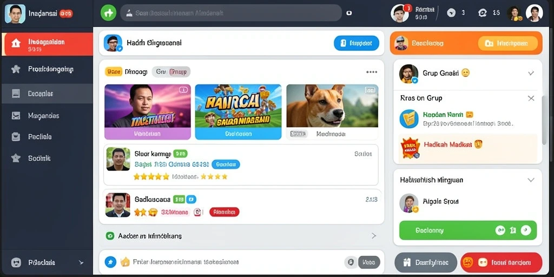Click the right panel vertical scrollbar
Screen dimensions: 554x277
tap(545, 120)
